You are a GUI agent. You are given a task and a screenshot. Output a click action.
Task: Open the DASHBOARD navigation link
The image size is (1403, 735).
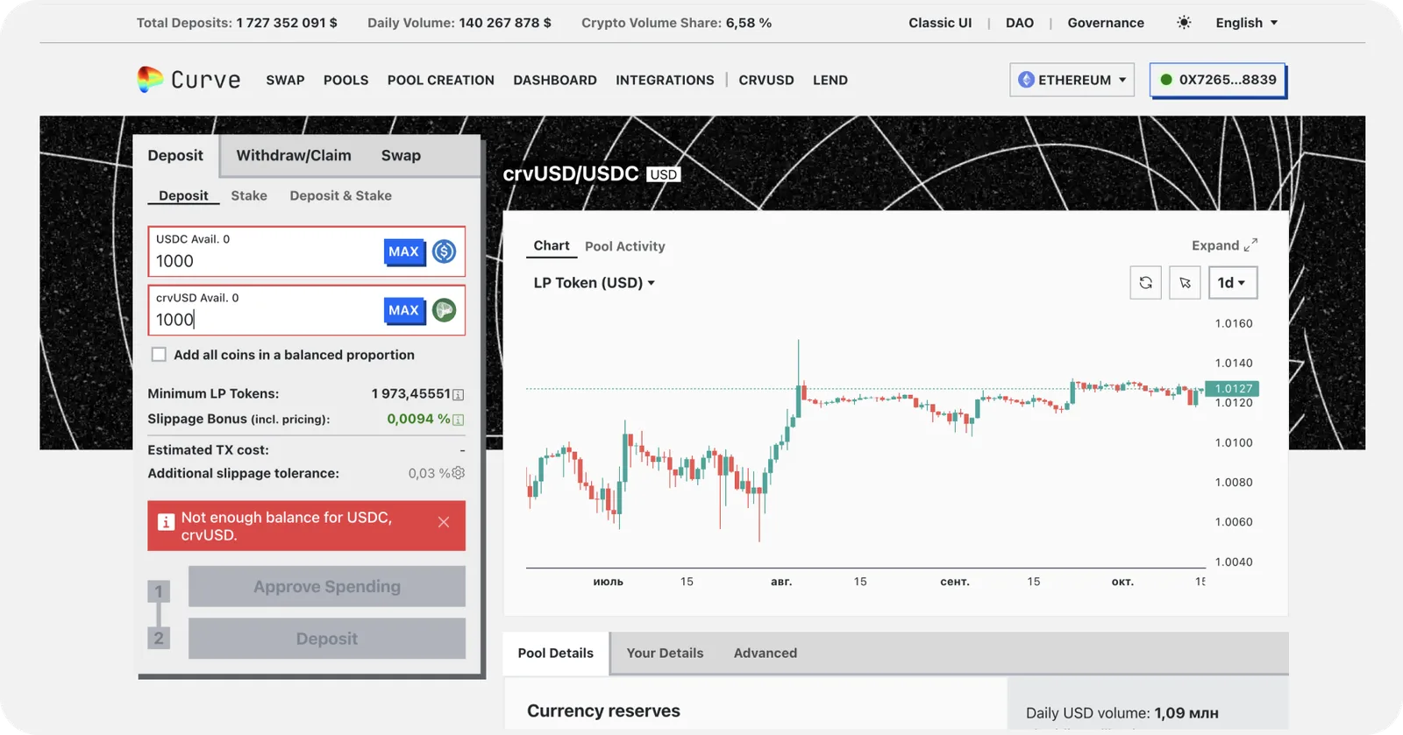click(555, 80)
